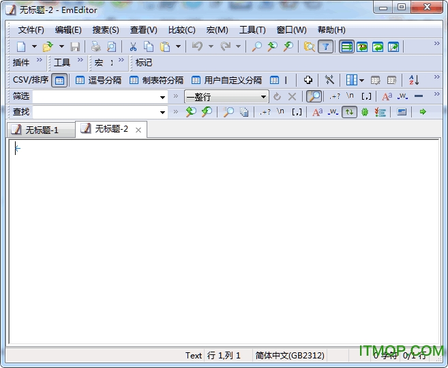
Task: Select 制表符分隔 TSV mode
Action: (156, 80)
